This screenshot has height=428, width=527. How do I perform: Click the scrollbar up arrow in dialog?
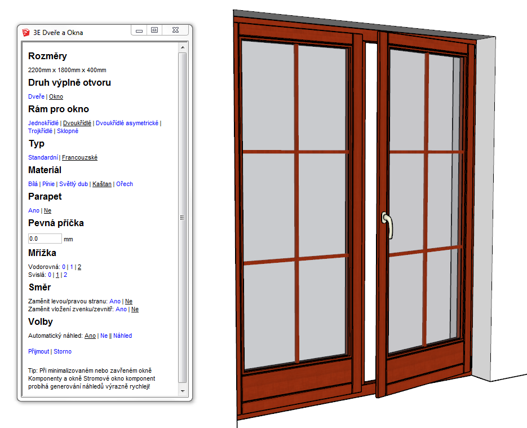pyautogui.click(x=182, y=50)
